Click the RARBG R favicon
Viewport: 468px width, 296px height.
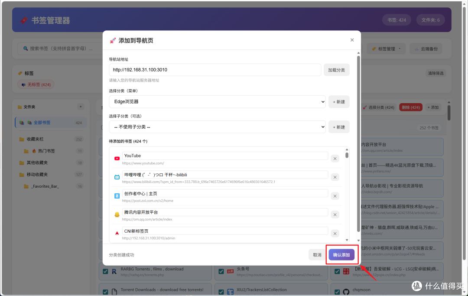click(114, 272)
